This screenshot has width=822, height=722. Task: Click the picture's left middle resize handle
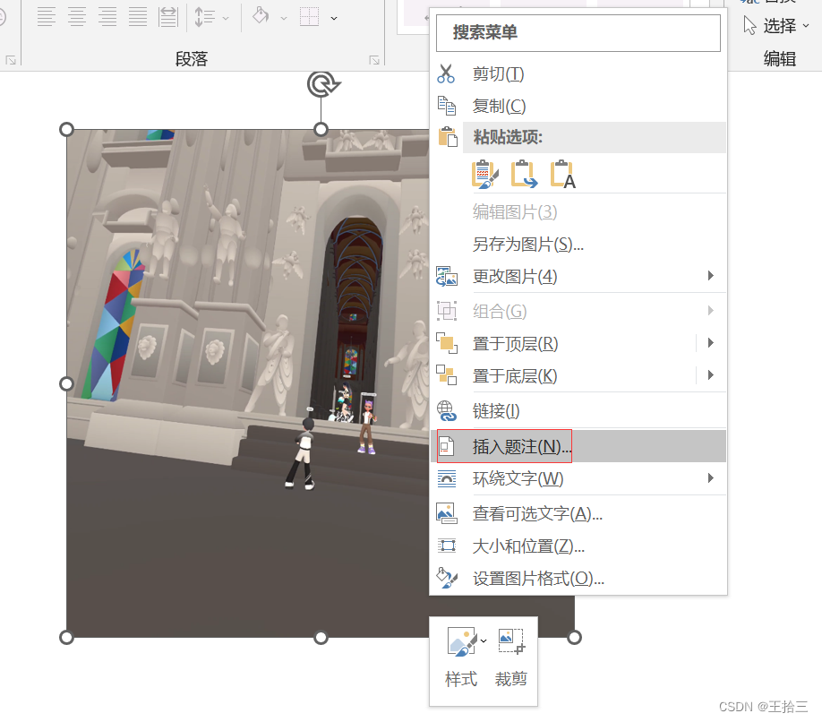(x=66, y=383)
